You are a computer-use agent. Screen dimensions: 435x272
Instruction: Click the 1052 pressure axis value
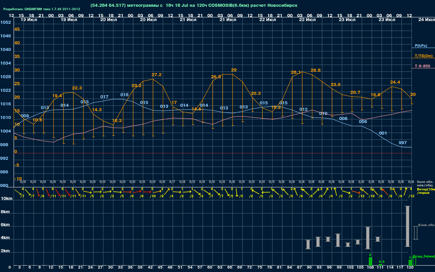pyautogui.click(x=5, y=22)
